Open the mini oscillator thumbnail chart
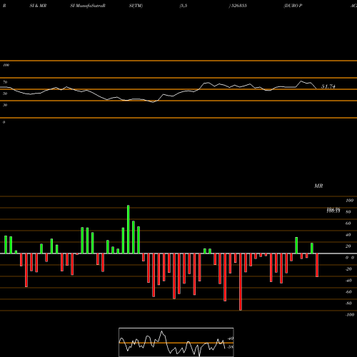 [x=176, y=342]
